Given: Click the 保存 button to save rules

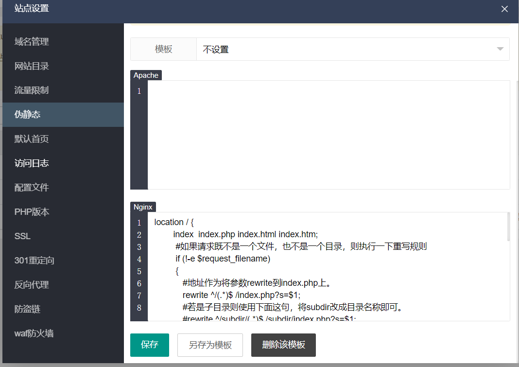Looking at the screenshot, I should click(x=149, y=345).
